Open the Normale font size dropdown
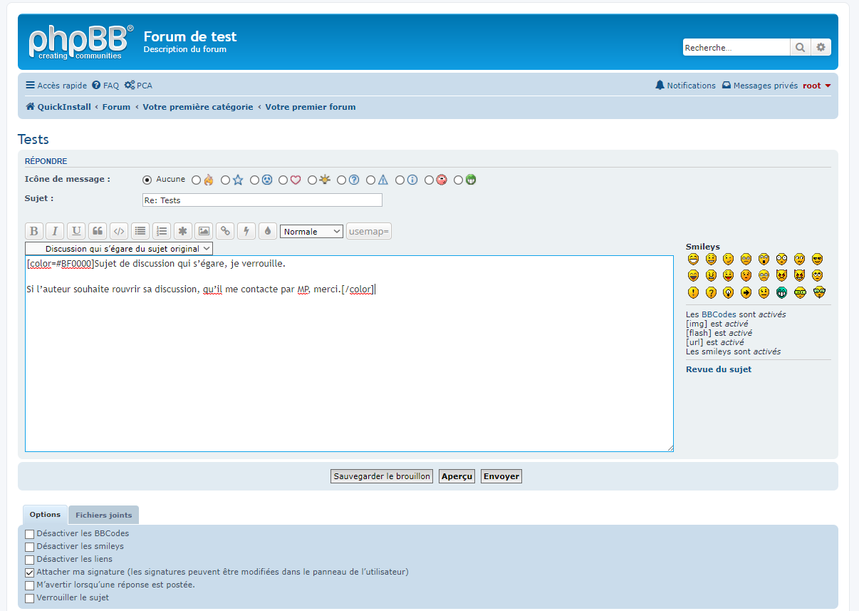Image resolution: width=859 pixels, height=611 pixels. point(311,232)
